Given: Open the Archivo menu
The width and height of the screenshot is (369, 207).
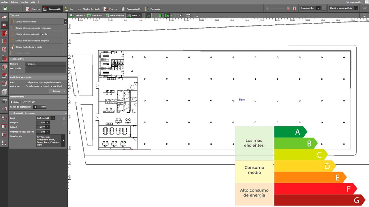Looking at the screenshot, I should click(x=5, y=2).
